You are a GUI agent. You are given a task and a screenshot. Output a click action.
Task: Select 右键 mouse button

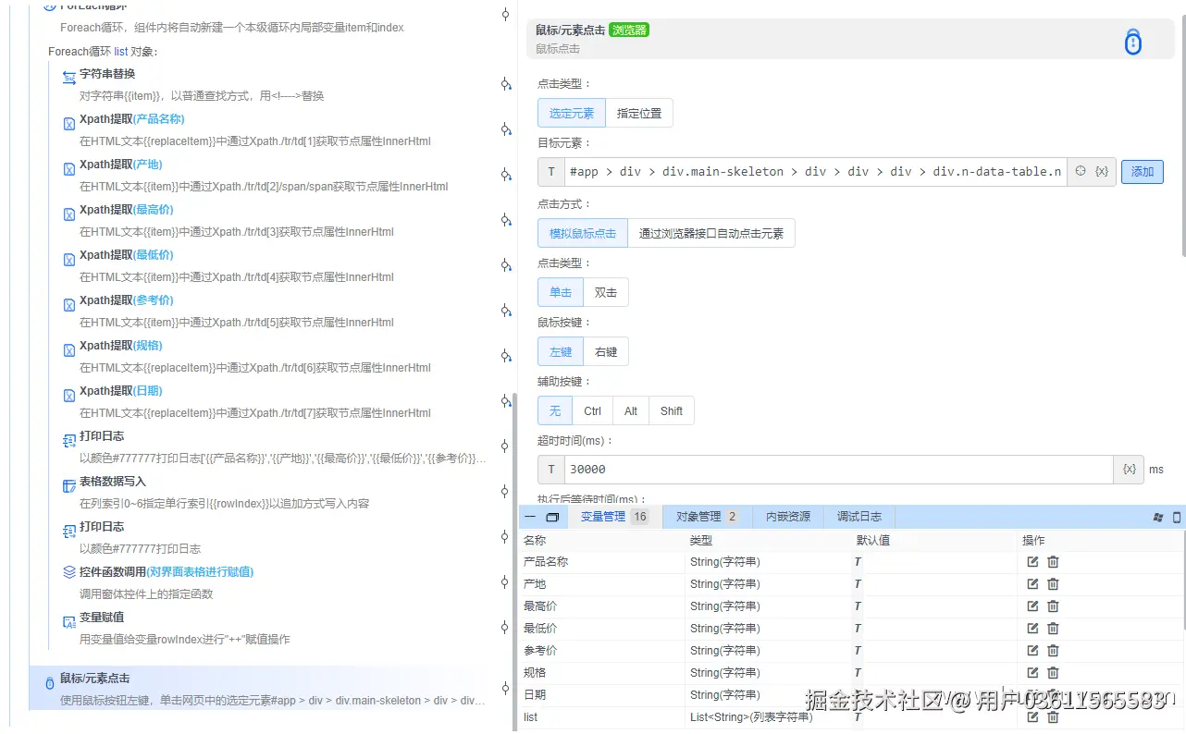coord(606,351)
